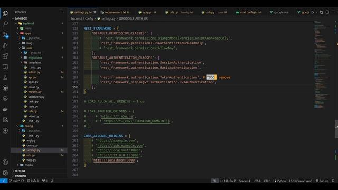
Task: Open Source Control view with badge
Action: coord(5,35)
